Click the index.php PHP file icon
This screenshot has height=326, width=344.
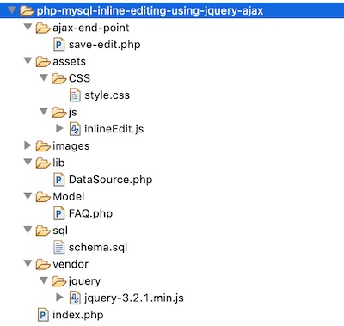(x=43, y=315)
